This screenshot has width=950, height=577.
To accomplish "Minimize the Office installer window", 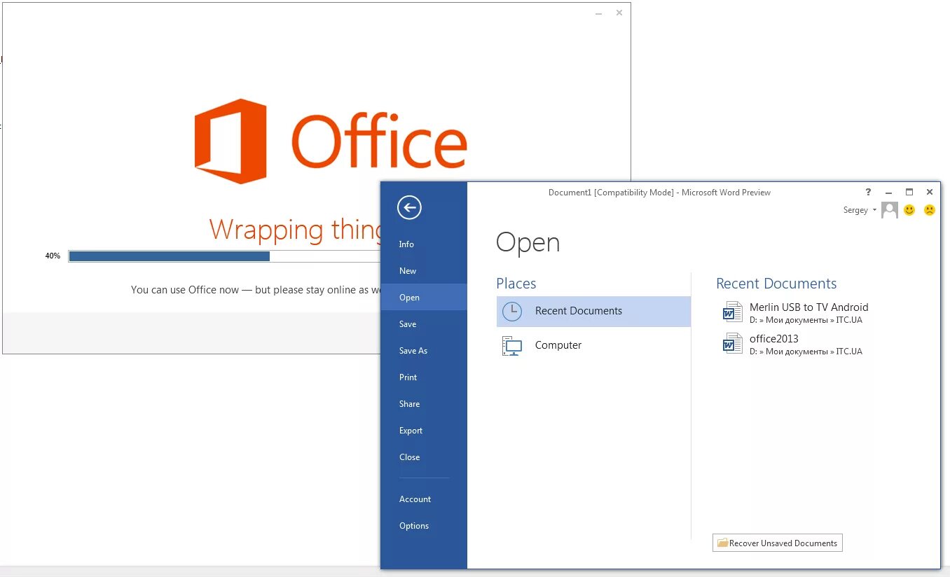I will point(598,13).
